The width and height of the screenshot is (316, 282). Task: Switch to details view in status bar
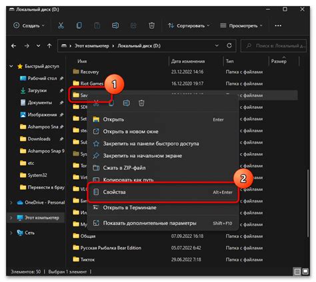pyautogui.click(x=297, y=271)
